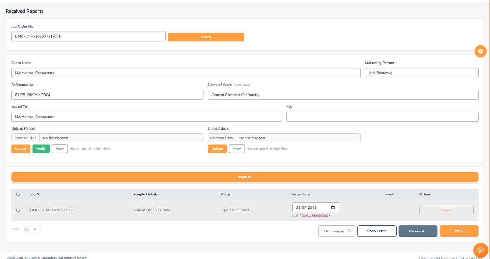Click ULR number TC890125000000002F
The image size is (490, 259).
[x=315, y=216]
